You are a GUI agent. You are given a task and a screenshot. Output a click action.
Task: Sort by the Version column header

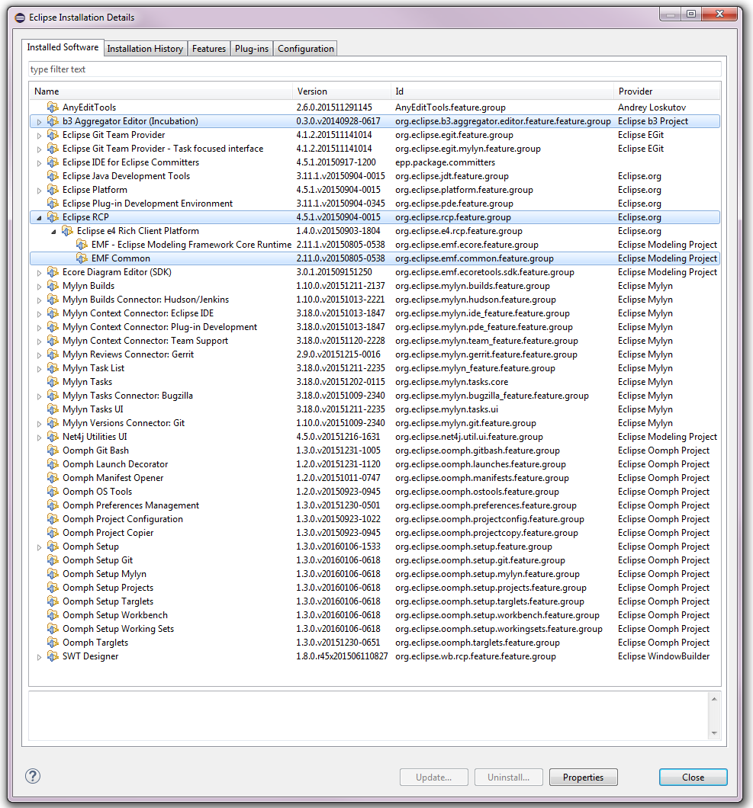click(x=342, y=91)
